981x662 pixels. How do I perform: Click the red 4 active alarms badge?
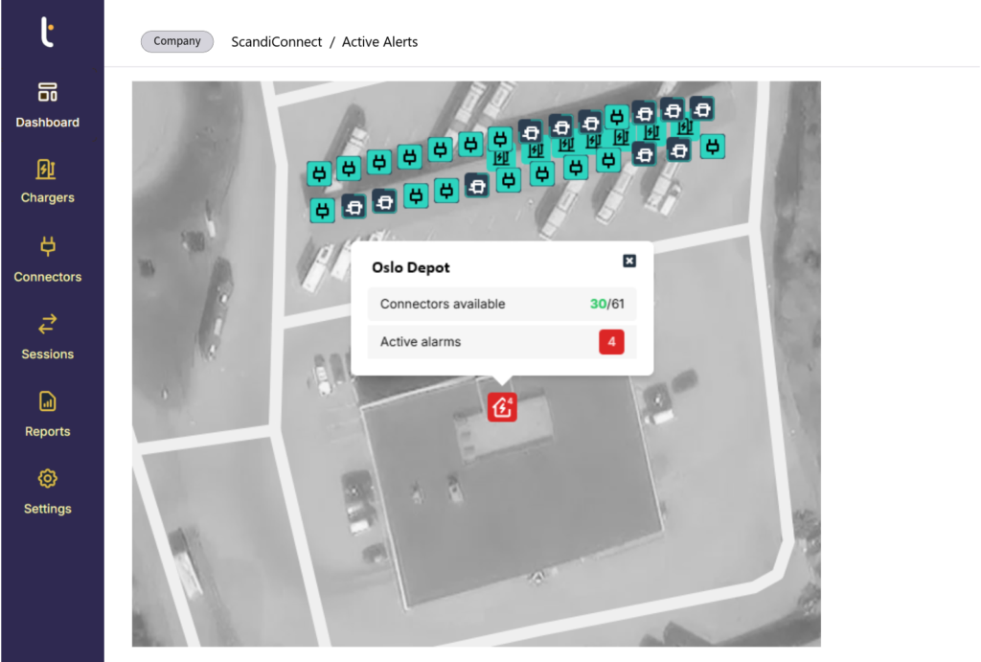[x=610, y=341]
